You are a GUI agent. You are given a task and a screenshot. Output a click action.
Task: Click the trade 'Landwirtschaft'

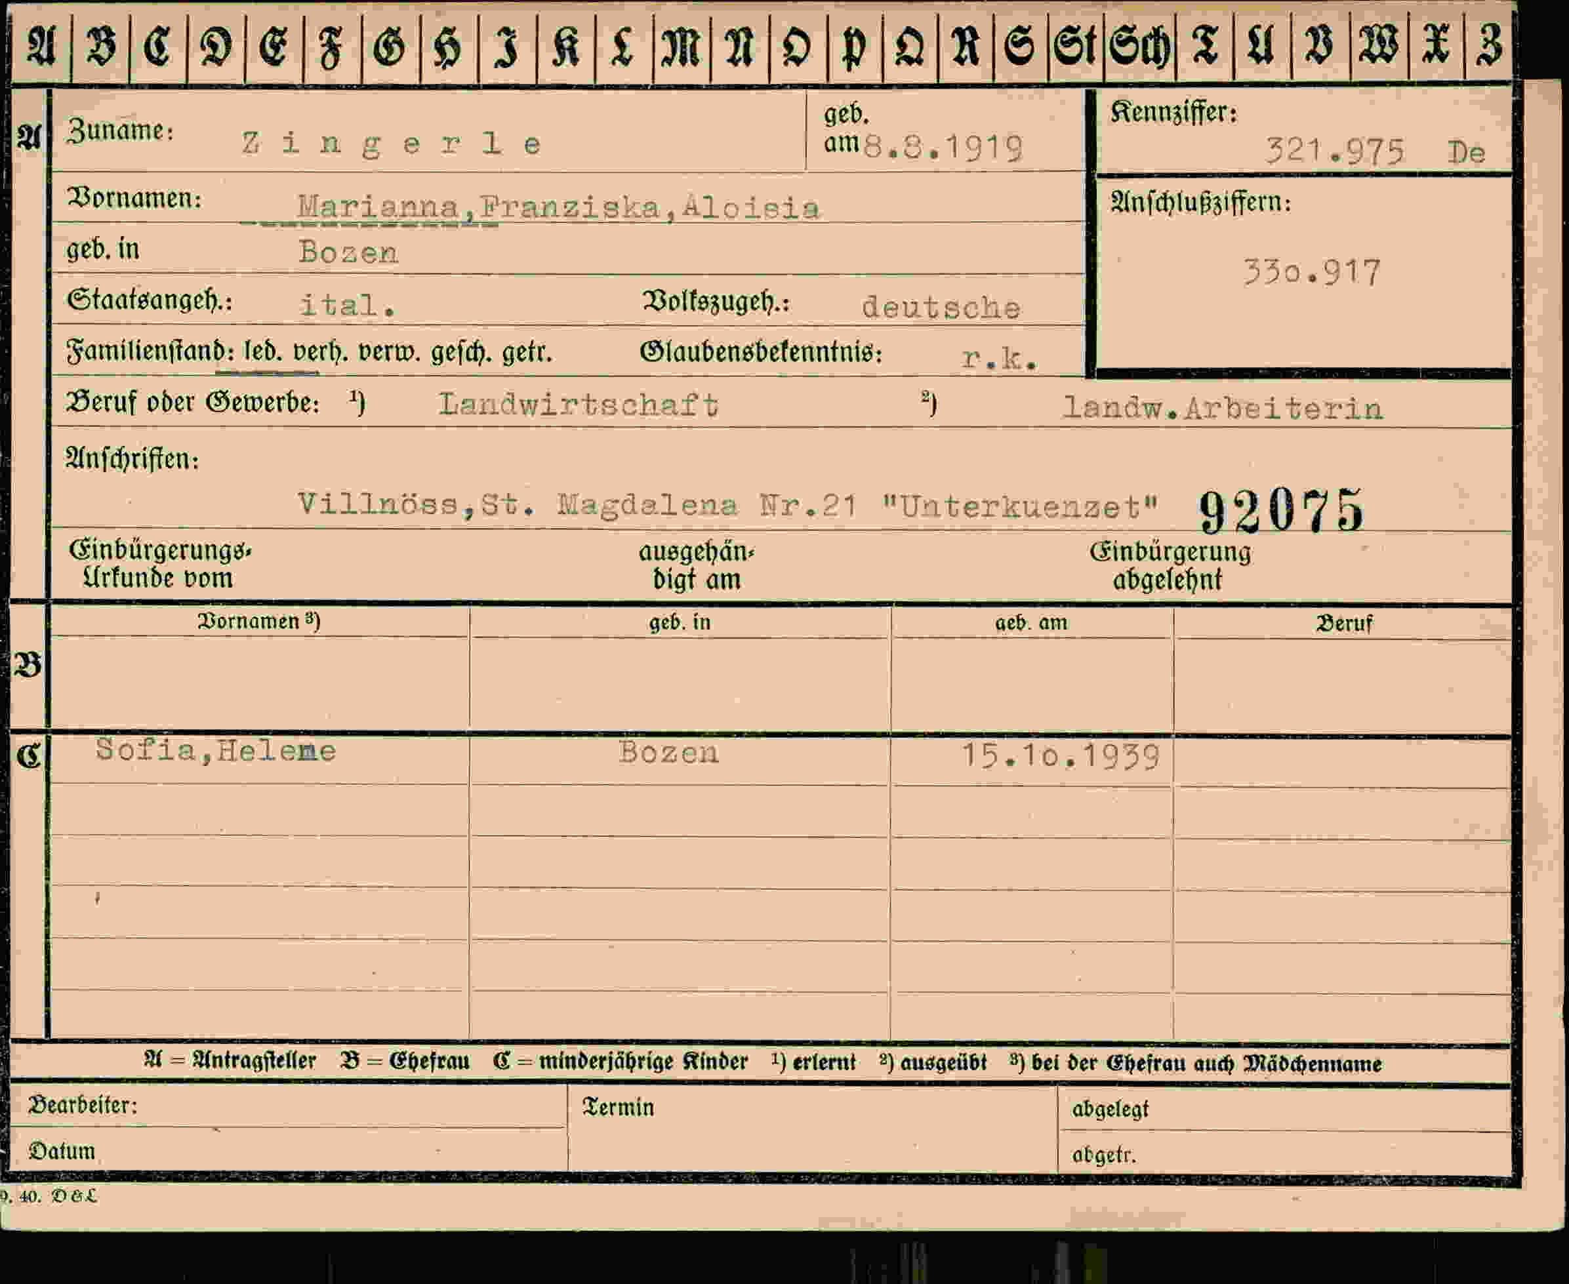point(578,405)
